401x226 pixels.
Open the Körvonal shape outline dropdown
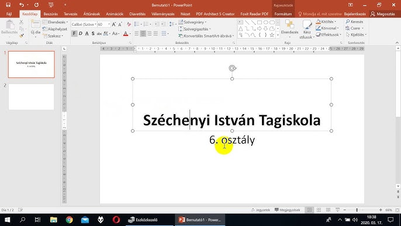[x=327, y=28]
